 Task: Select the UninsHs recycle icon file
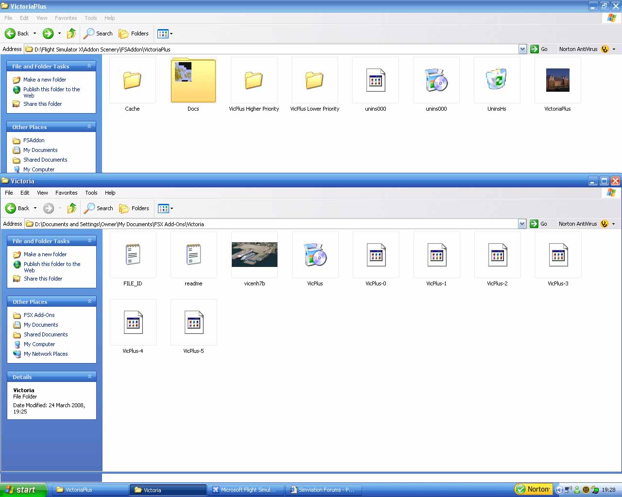(x=497, y=80)
